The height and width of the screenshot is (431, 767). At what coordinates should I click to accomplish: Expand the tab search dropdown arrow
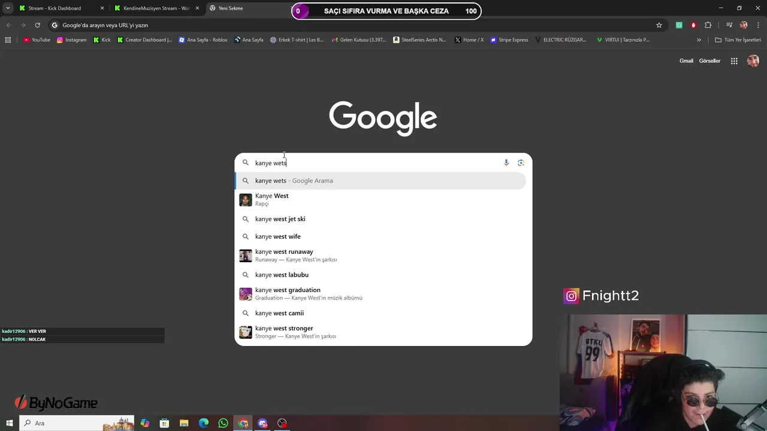click(x=8, y=8)
